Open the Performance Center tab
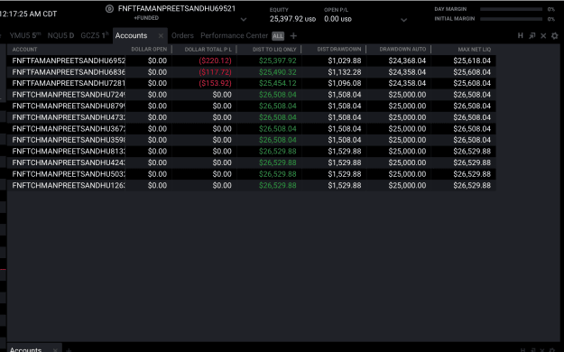The height and width of the screenshot is (352, 564). [x=234, y=35]
